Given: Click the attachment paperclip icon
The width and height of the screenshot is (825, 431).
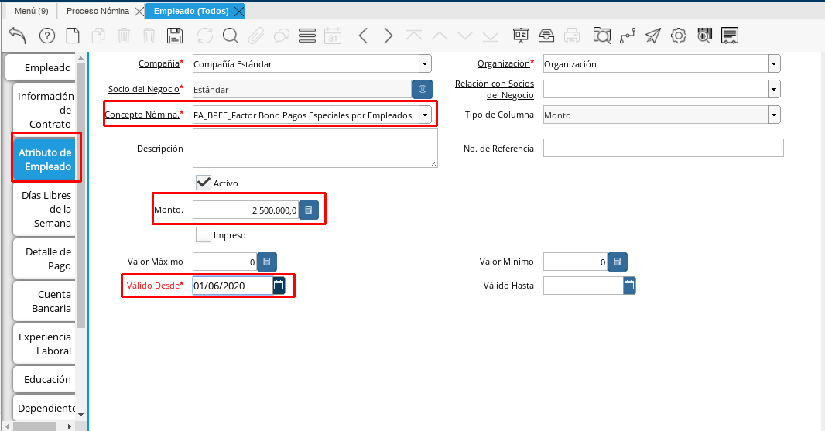Looking at the screenshot, I should [x=255, y=36].
